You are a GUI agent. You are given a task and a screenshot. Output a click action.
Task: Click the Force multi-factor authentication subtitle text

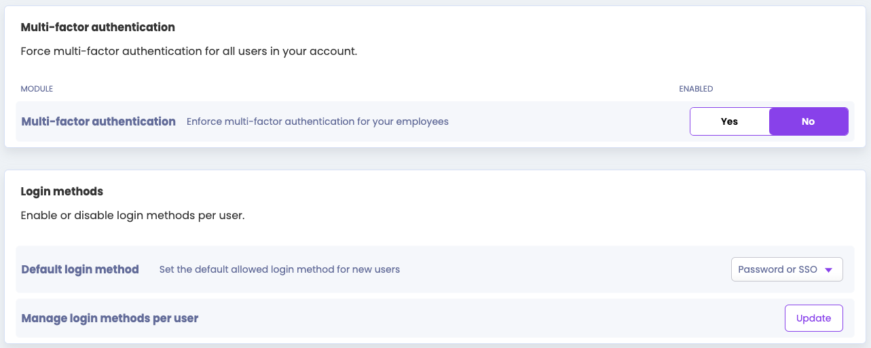189,52
